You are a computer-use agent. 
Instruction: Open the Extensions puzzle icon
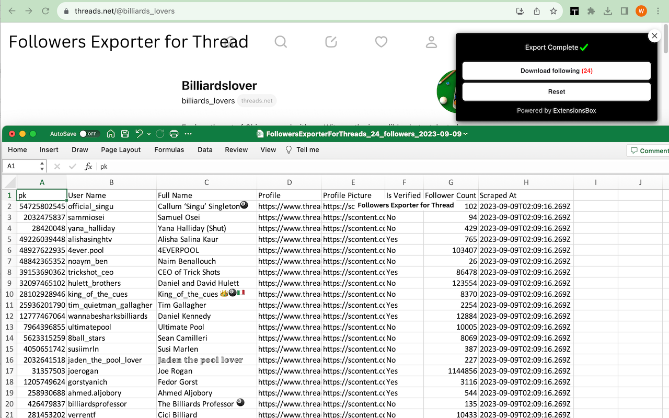click(x=591, y=11)
